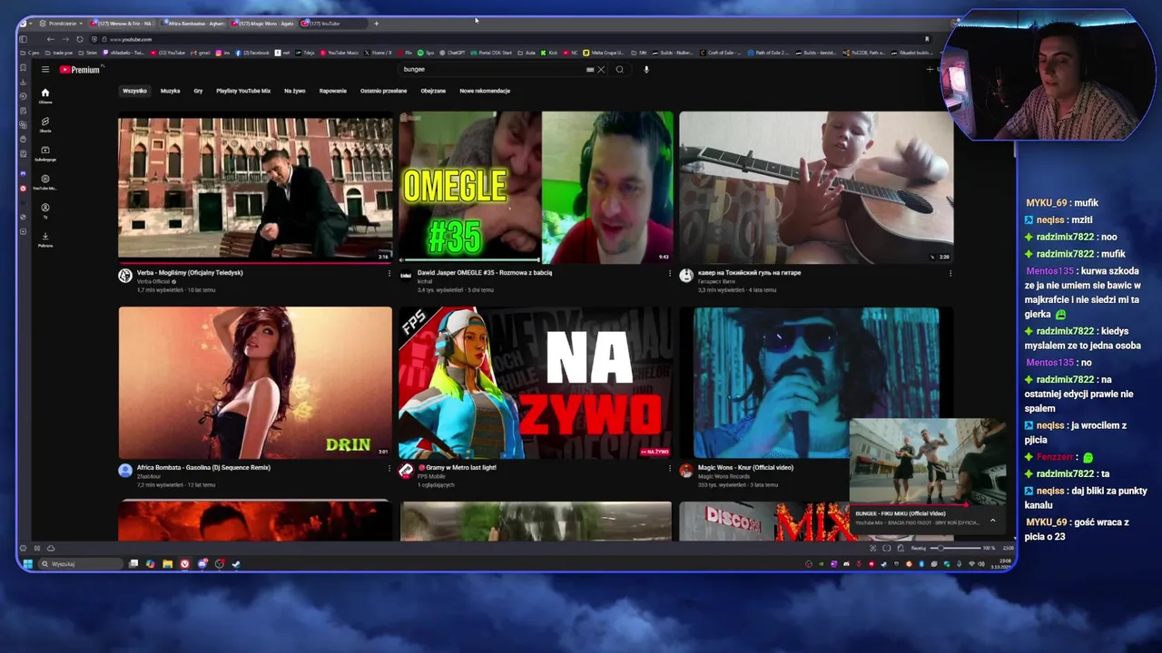
Task: Open Downloads (Pobrane) in the sidebar
Action: pyautogui.click(x=44, y=239)
